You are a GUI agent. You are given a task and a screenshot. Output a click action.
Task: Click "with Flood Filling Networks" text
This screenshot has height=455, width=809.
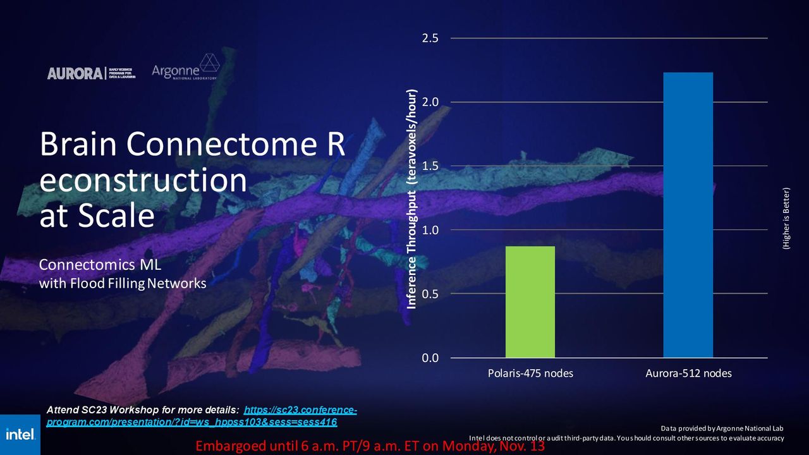123,284
